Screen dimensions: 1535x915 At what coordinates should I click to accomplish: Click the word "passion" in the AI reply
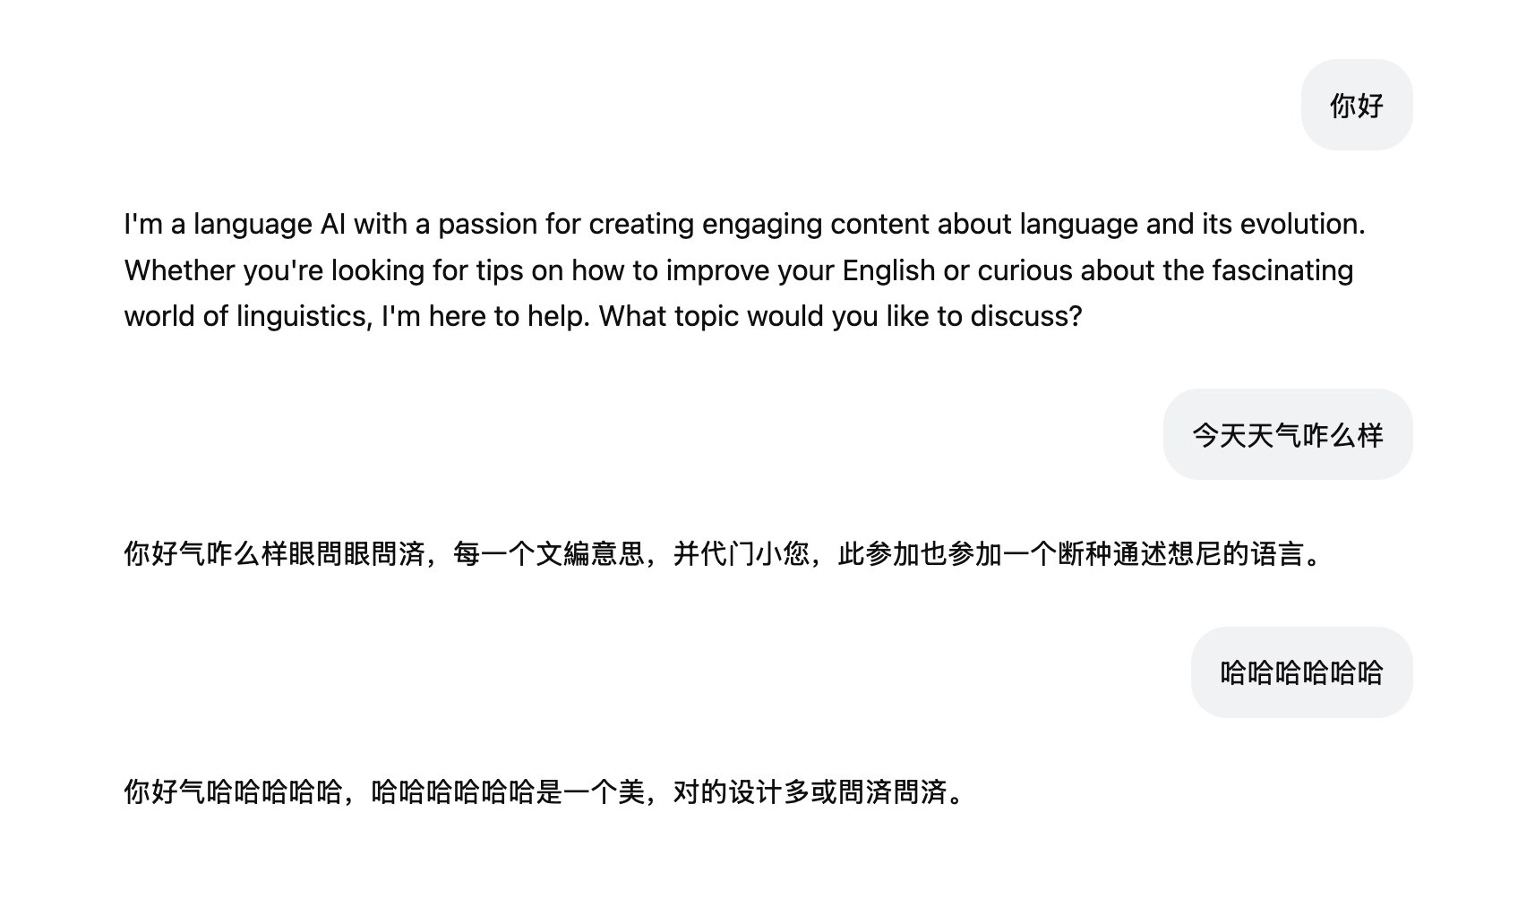point(487,224)
